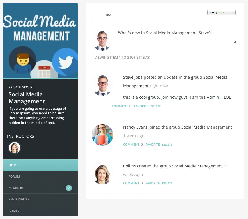Delete Nancy Evans' joined activity item

tap(167, 145)
